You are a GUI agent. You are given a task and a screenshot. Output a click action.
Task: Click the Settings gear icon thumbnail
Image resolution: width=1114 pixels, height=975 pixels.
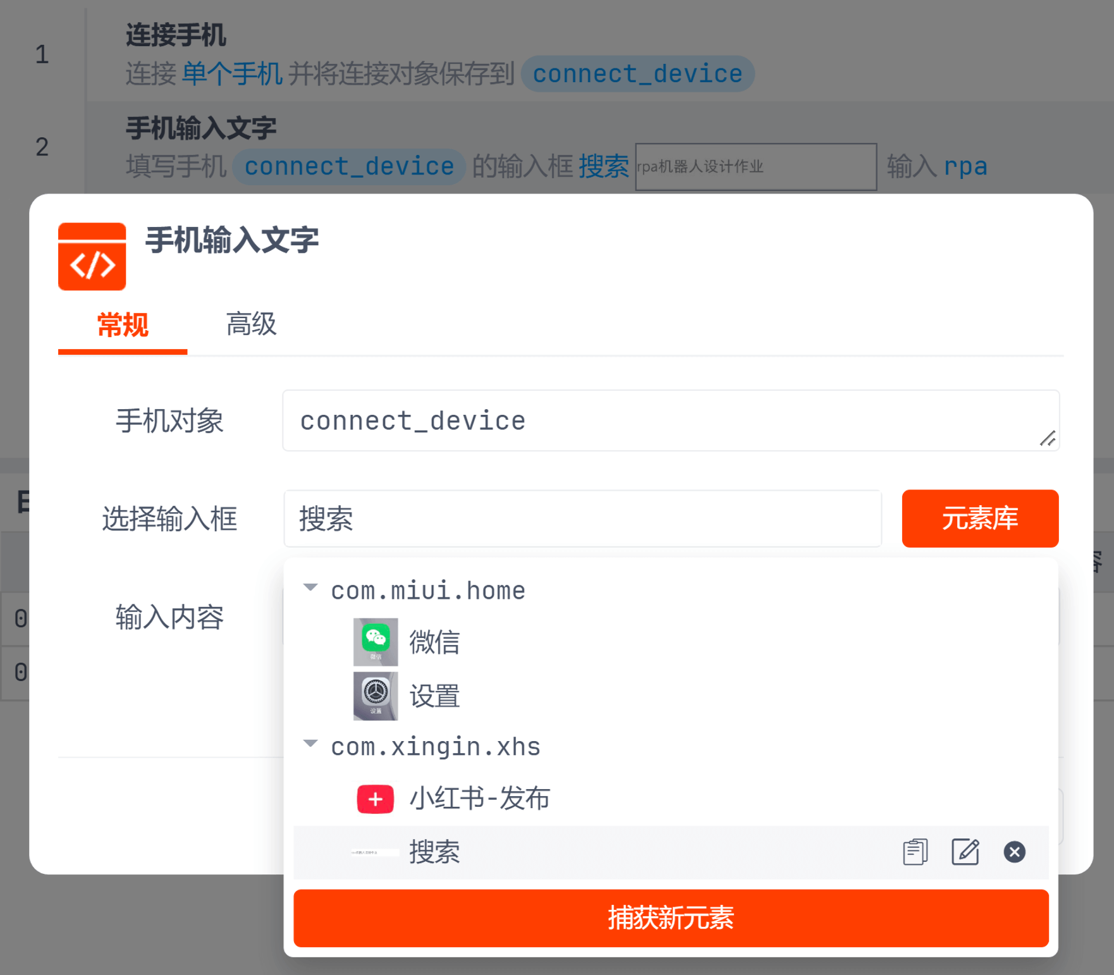pos(375,696)
